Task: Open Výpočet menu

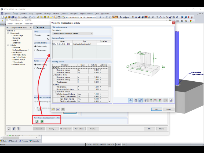Action: click(38, 13)
